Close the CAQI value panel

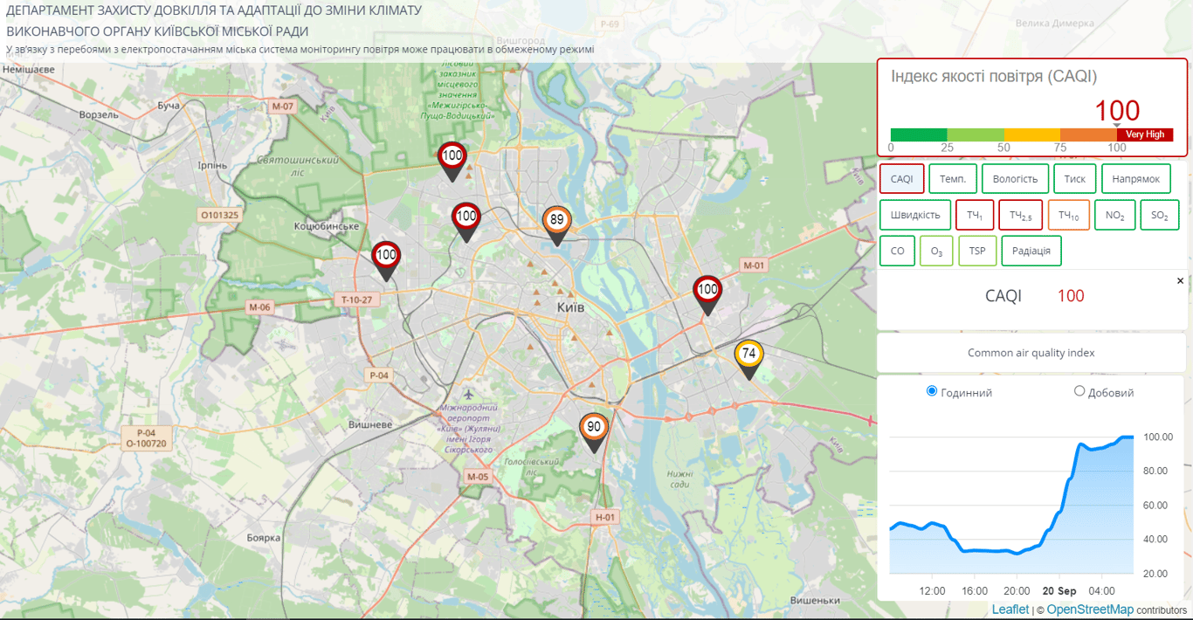click(1180, 281)
